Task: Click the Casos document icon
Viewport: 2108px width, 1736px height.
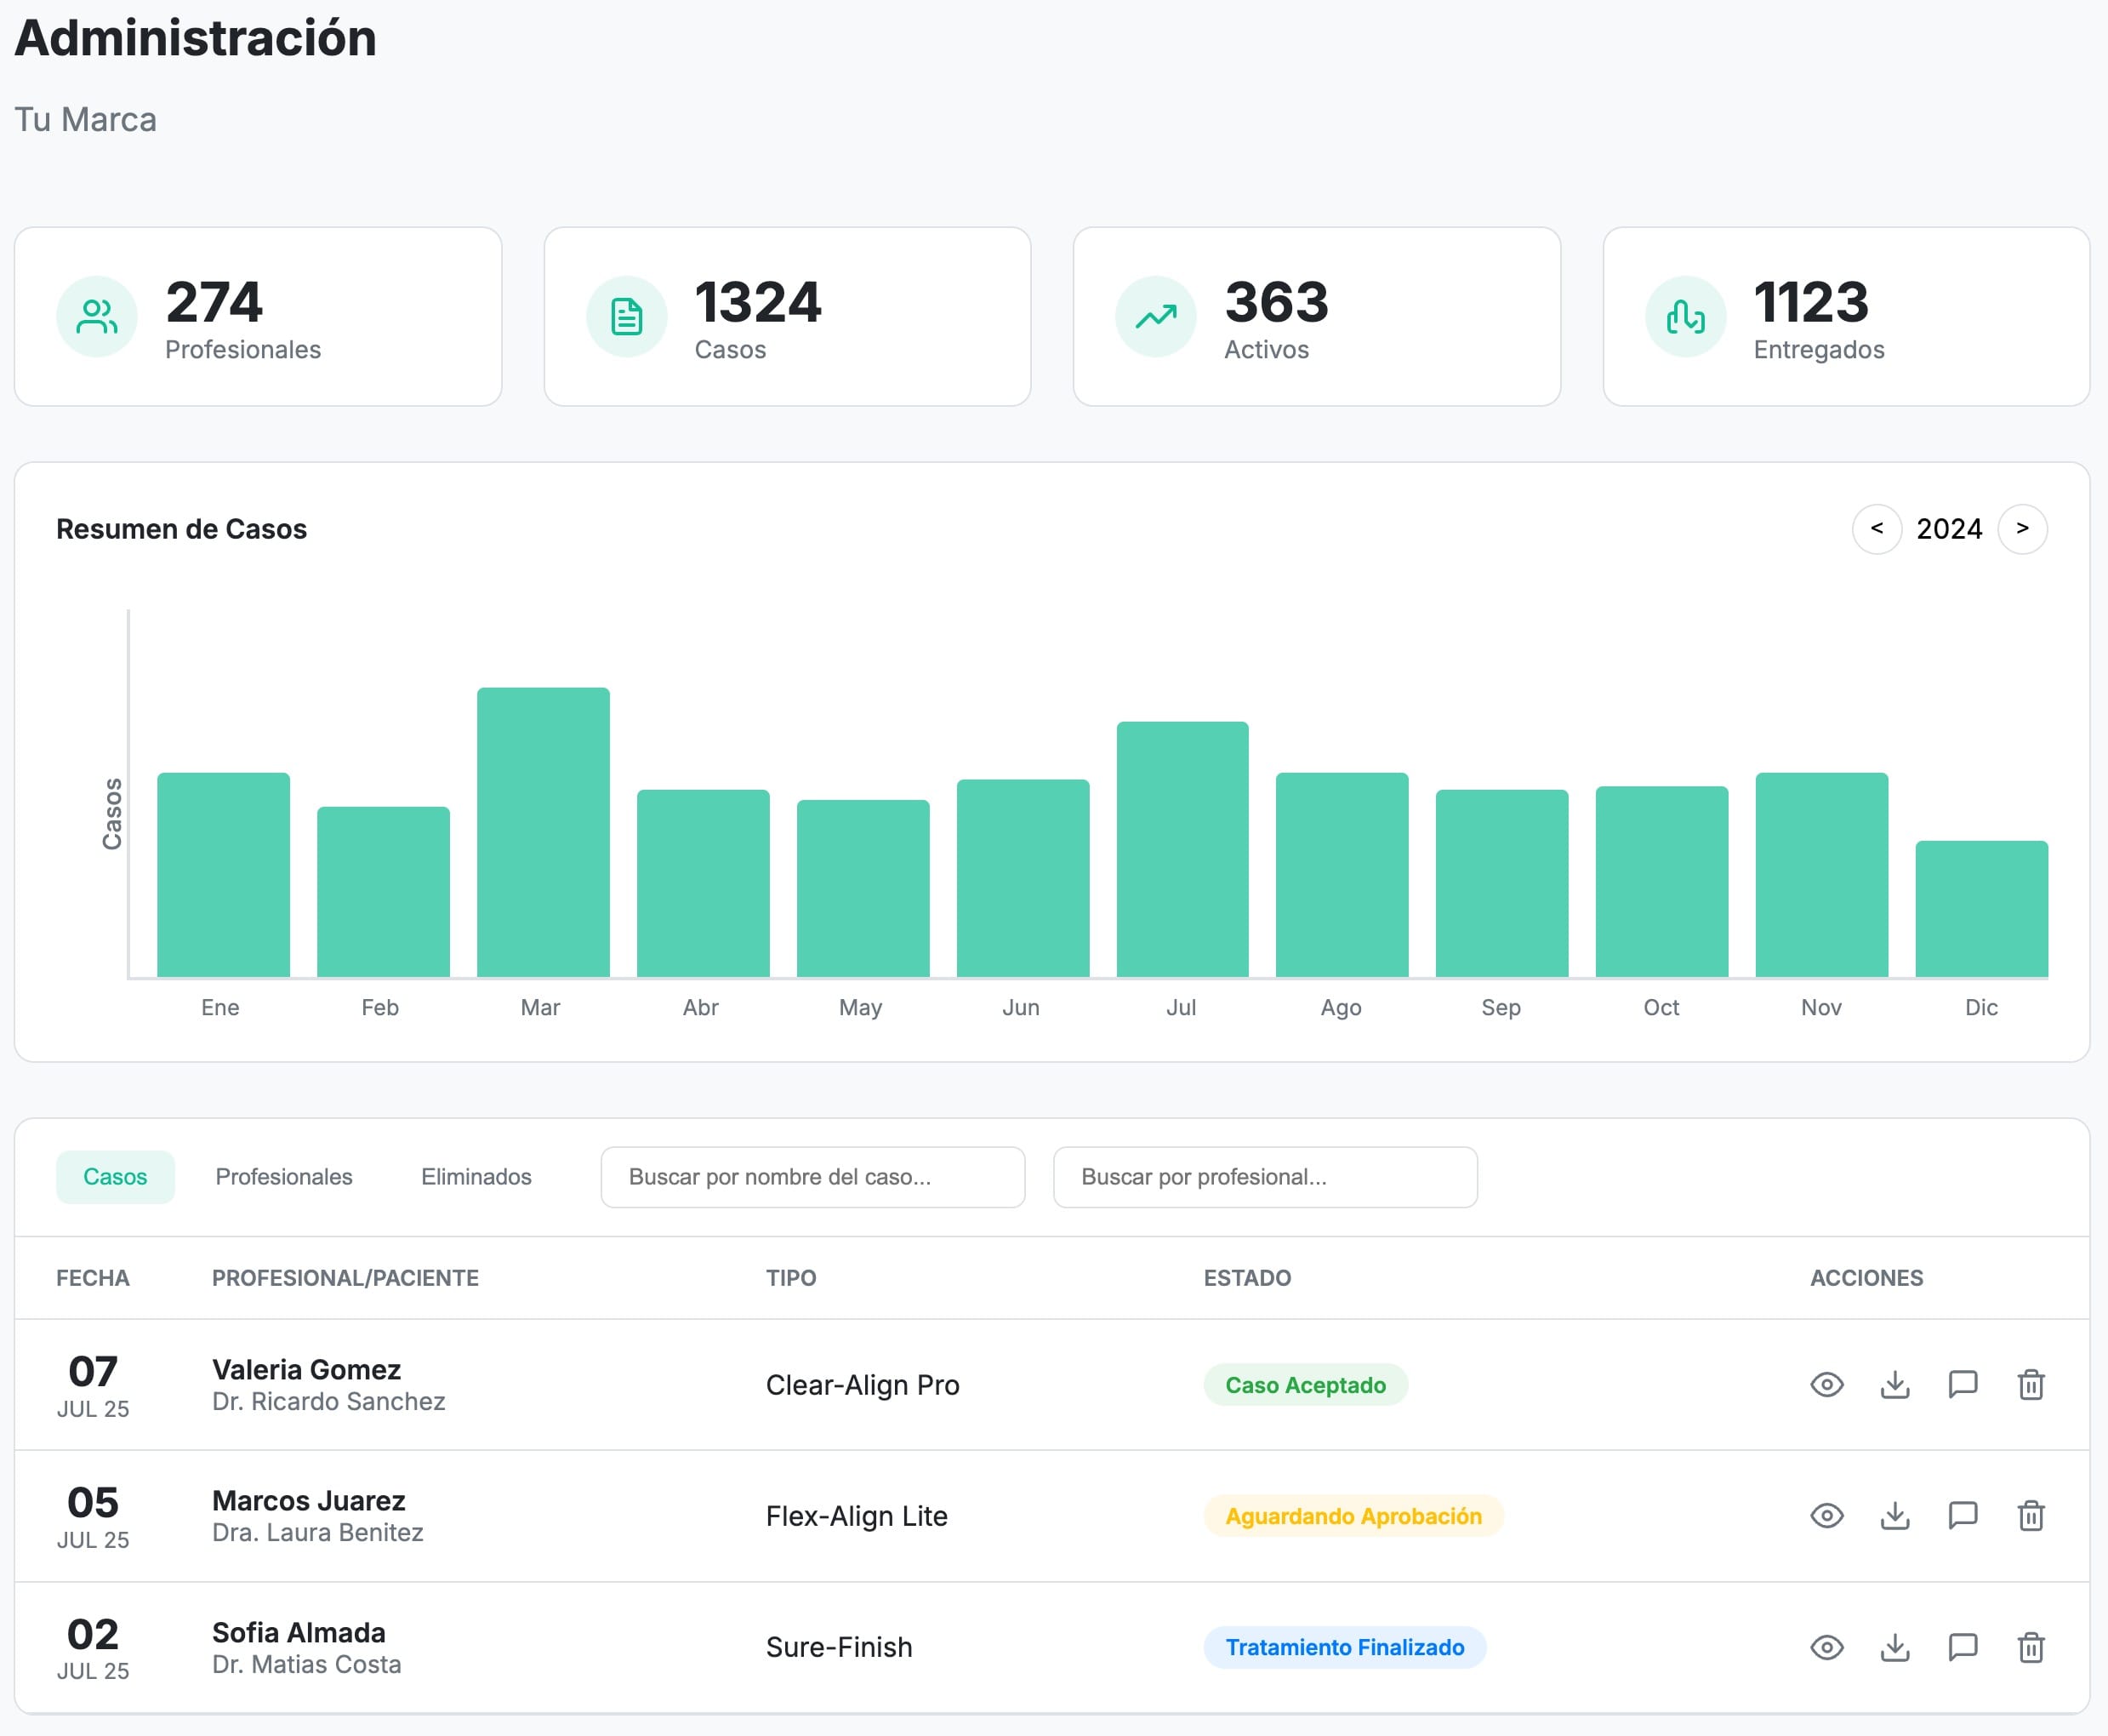Action: (x=626, y=317)
